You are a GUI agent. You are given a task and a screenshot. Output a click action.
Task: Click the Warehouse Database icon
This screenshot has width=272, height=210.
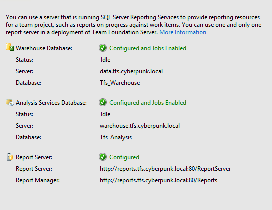coord(10,47)
